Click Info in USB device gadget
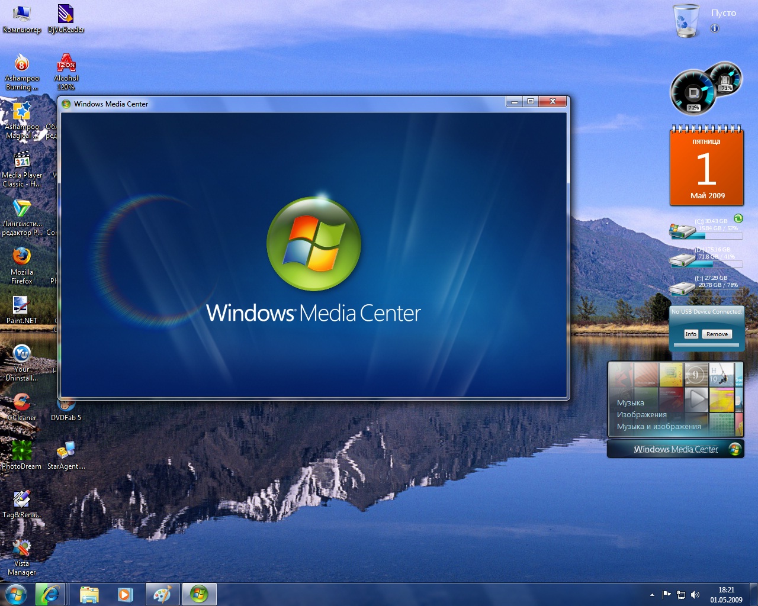 click(690, 334)
